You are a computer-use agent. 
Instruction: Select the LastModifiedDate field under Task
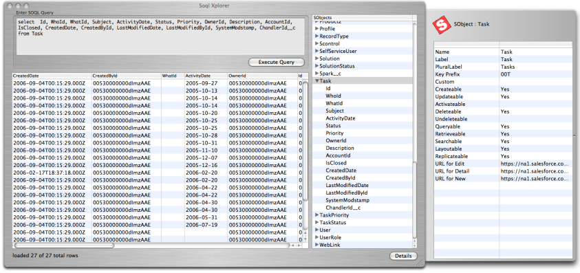(x=347, y=185)
